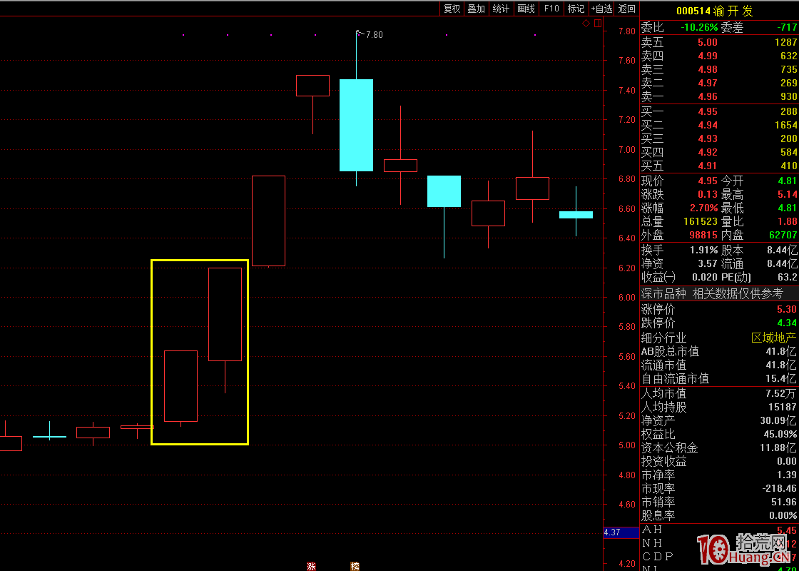
Task: Select the 买五 row at 4.91
Action: [719, 166]
